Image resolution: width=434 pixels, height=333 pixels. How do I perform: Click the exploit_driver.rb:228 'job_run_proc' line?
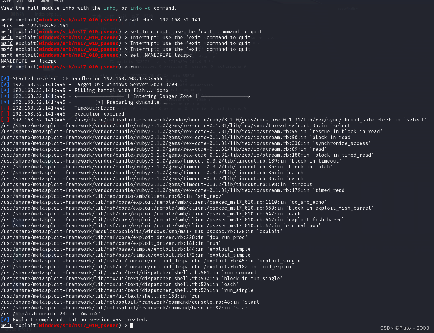124,237
